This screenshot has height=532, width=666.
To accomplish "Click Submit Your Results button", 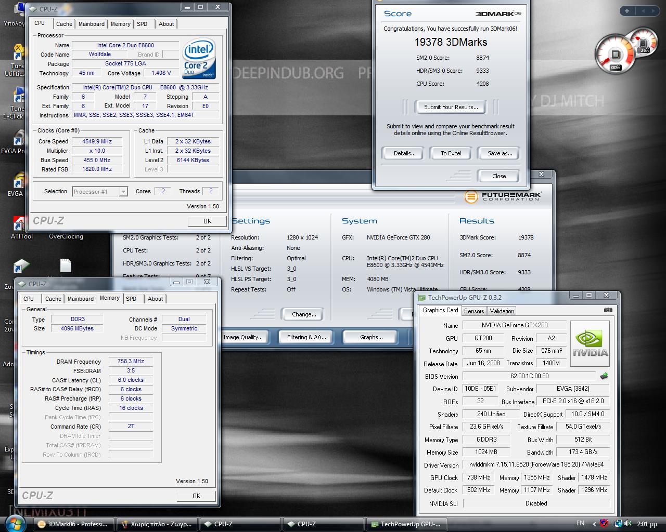I will pyautogui.click(x=451, y=107).
